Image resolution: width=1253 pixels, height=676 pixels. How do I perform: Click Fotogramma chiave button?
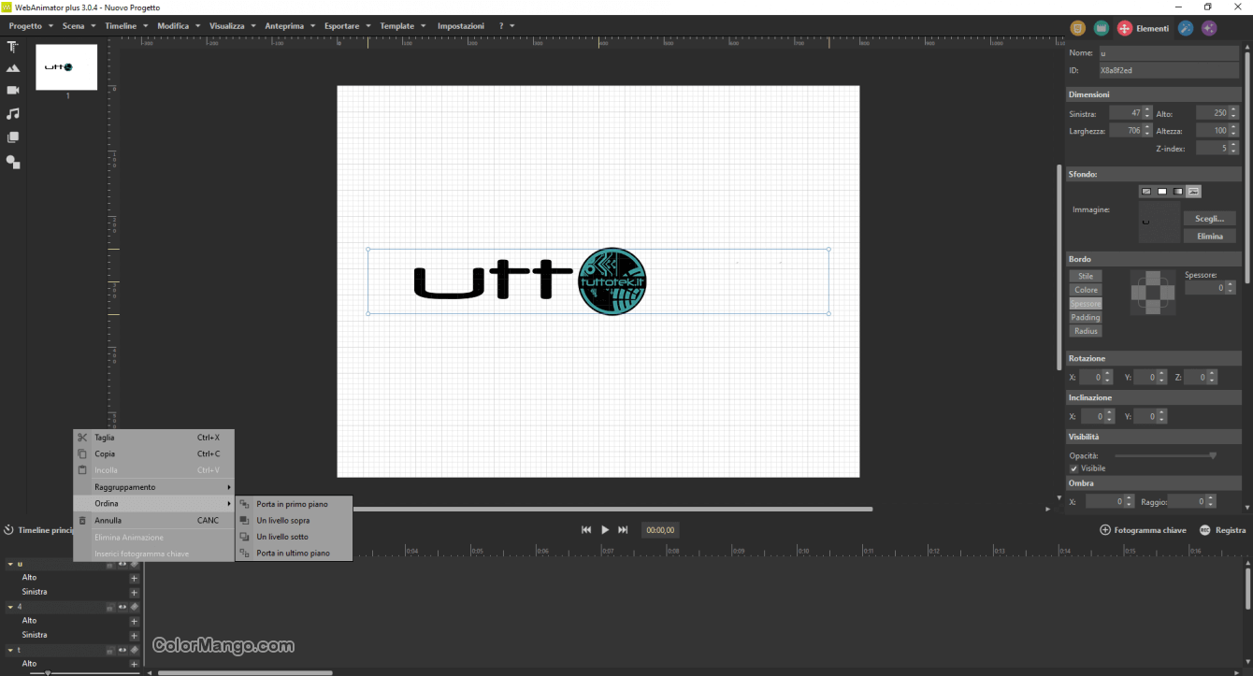click(x=1143, y=530)
